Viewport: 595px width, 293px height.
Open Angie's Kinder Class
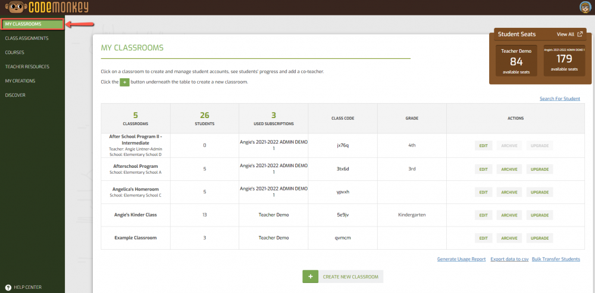136,215
